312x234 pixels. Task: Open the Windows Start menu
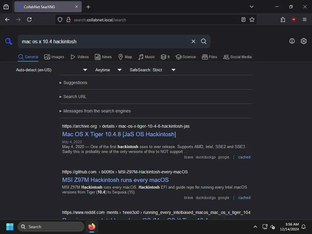[x=10, y=227]
